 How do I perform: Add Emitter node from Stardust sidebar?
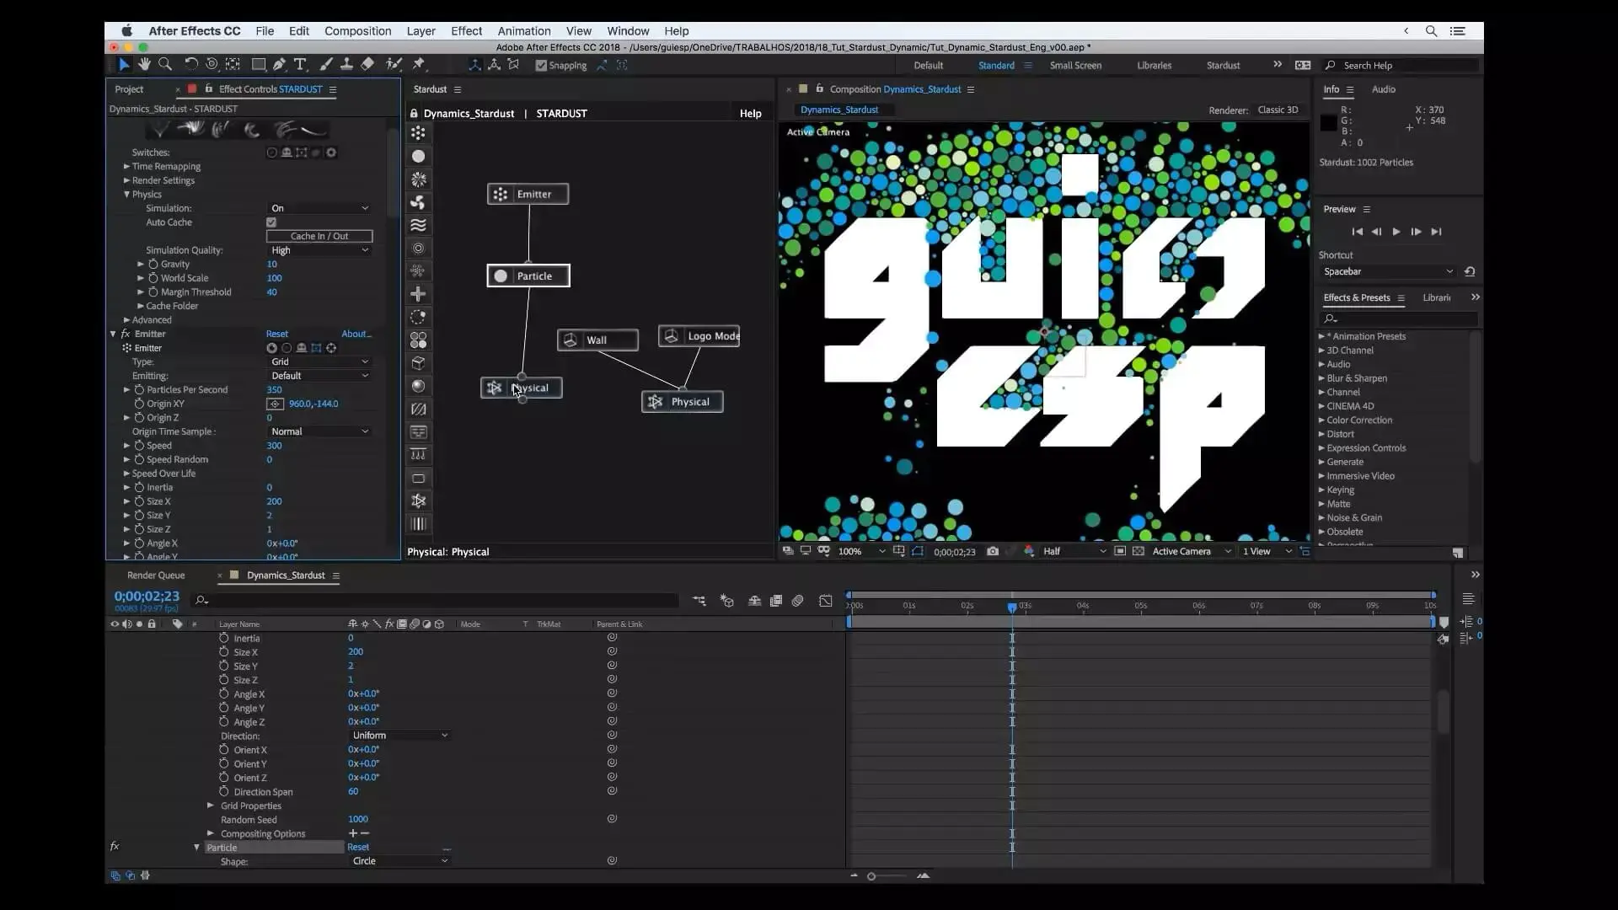coord(418,133)
